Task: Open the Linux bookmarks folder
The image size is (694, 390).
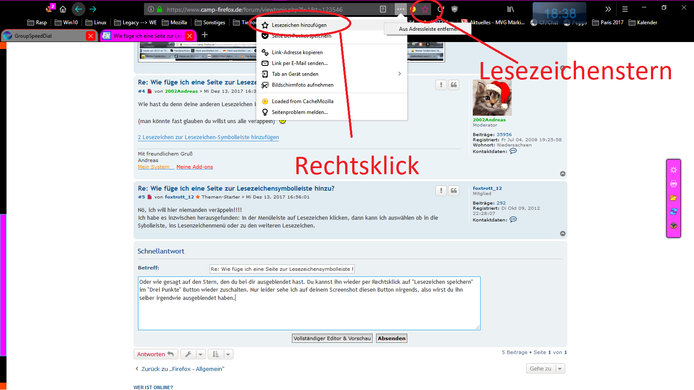Action: (96, 23)
